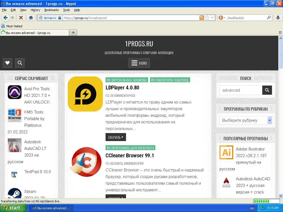The width and height of the screenshot is (283, 212).
Task: Open the Help menu
Action: 77,10
